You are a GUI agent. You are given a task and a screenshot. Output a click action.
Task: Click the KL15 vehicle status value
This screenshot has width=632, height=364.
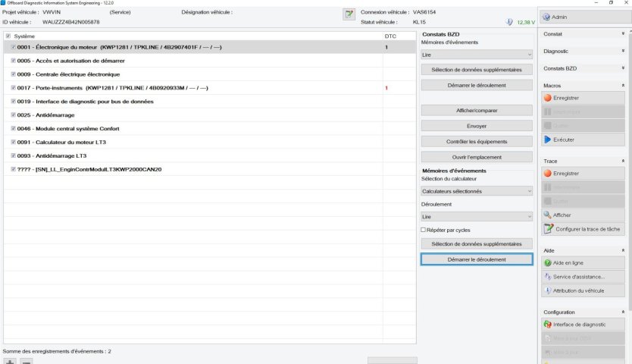[419, 22]
